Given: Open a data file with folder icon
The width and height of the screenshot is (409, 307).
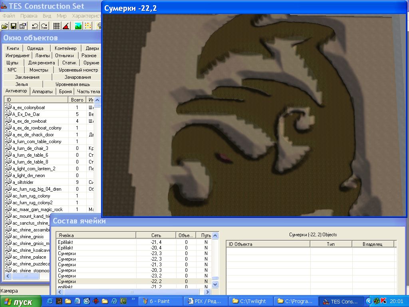Looking at the screenshot, I should click(x=5, y=26).
